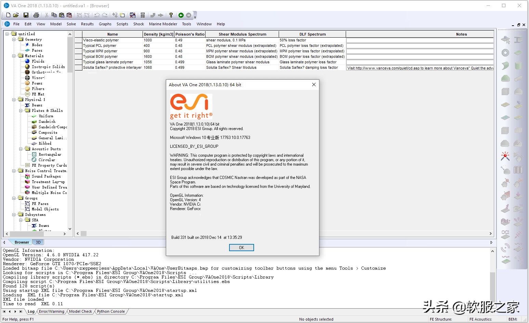The image size is (529, 323).
Task: Click the Save floppy disk icon
Action: click(26, 15)
